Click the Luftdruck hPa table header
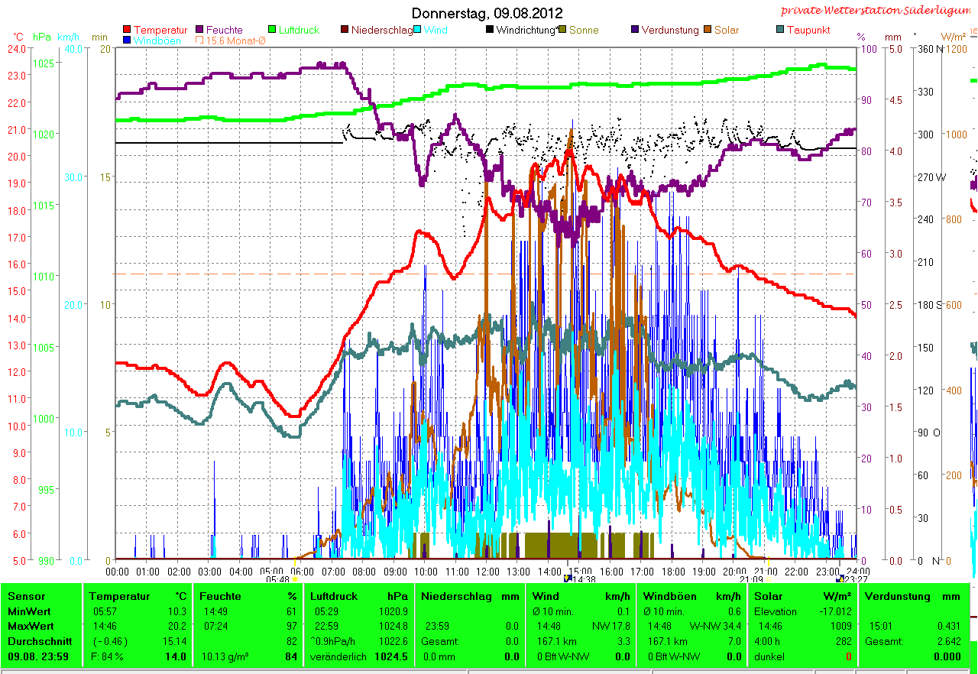 [358, 596]
